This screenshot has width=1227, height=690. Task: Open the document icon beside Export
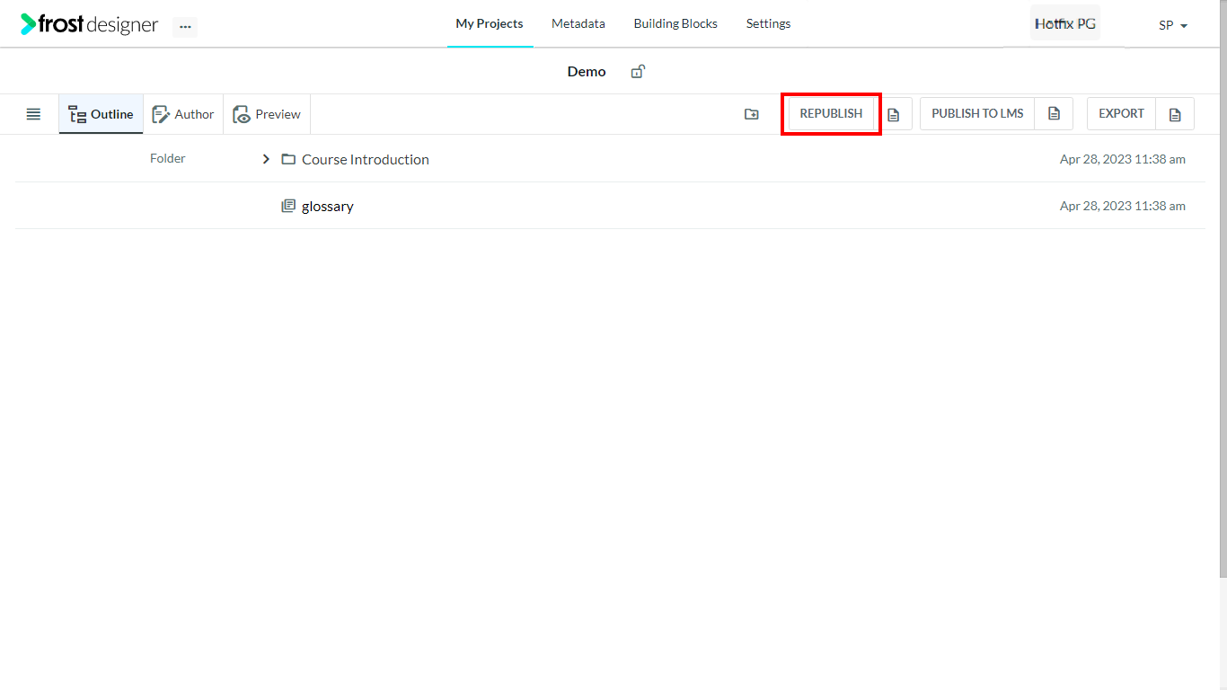1175,114
